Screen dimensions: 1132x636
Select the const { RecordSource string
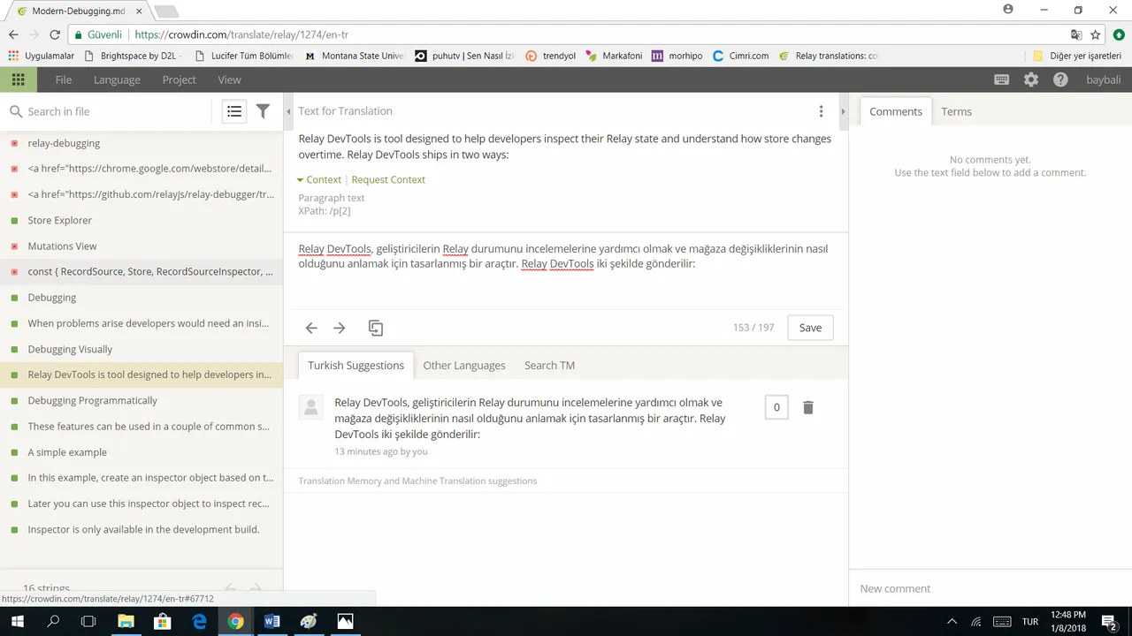141,271
